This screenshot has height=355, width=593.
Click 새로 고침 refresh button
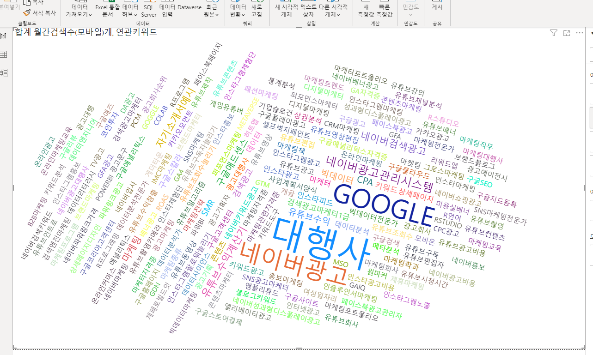(256, 11)
